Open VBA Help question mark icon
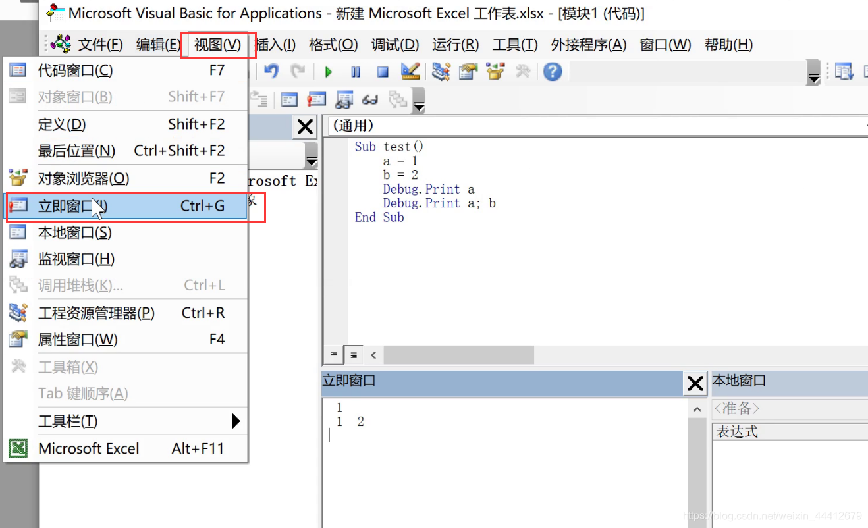Viewport: 868px width, 528px height. 553,71
